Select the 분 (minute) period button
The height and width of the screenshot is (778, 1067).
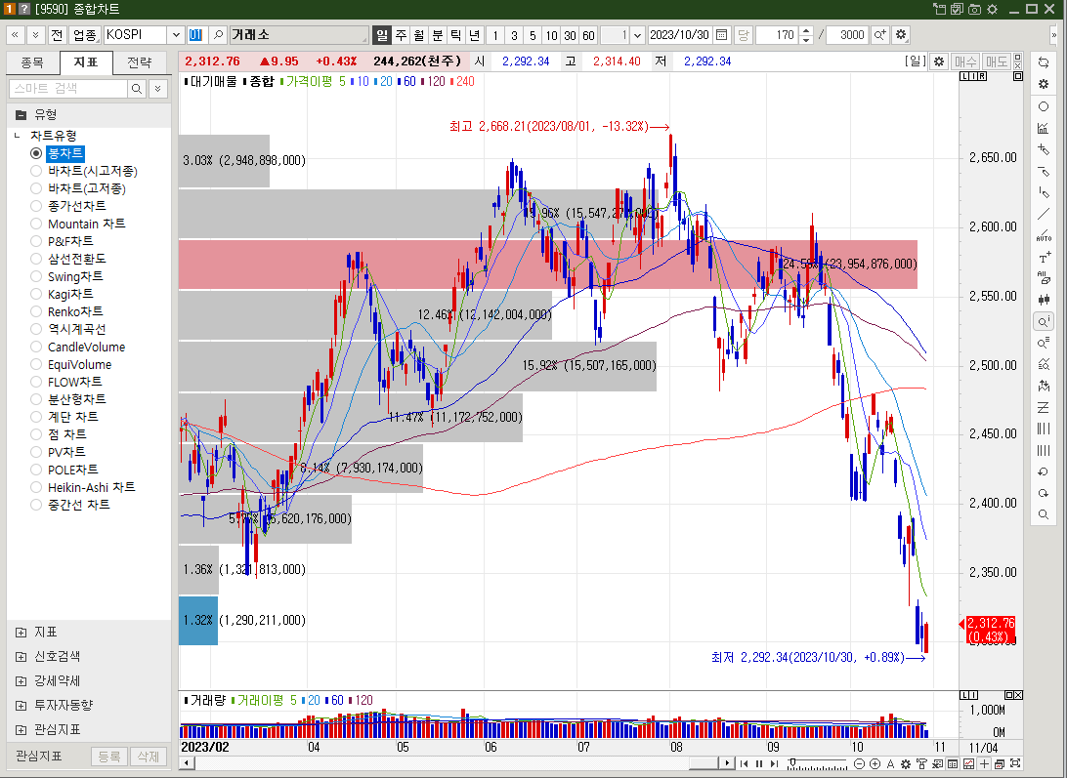(438, 35)
